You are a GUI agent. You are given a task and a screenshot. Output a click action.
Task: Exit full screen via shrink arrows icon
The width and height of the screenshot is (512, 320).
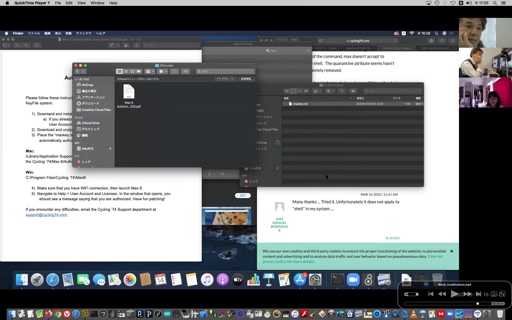pos(502,294)
